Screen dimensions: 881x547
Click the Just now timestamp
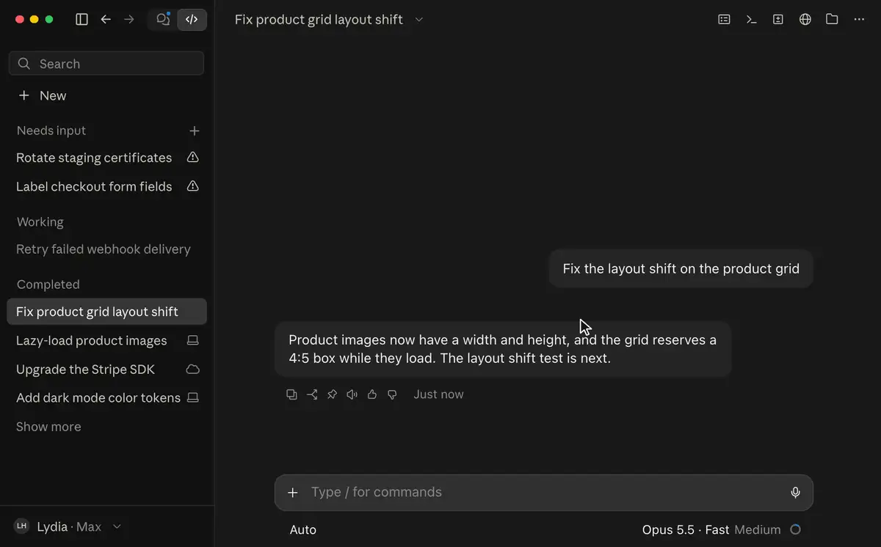coord(438,394)
